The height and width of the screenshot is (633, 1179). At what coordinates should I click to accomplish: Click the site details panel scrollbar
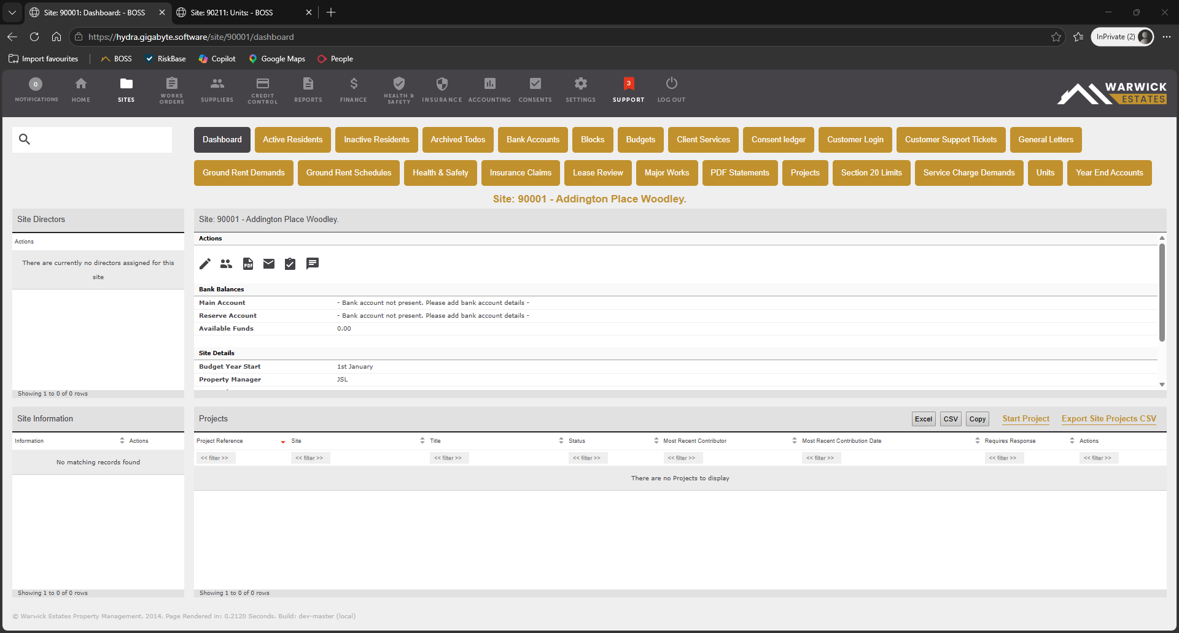point(1162,292)
